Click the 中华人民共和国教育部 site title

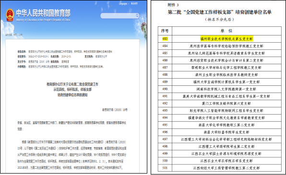point(43,13)
